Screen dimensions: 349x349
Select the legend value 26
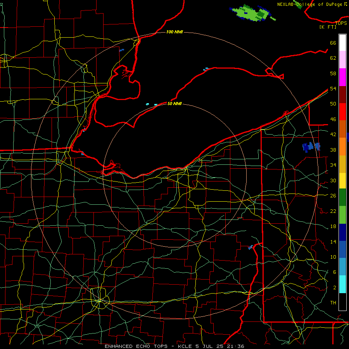333,196
